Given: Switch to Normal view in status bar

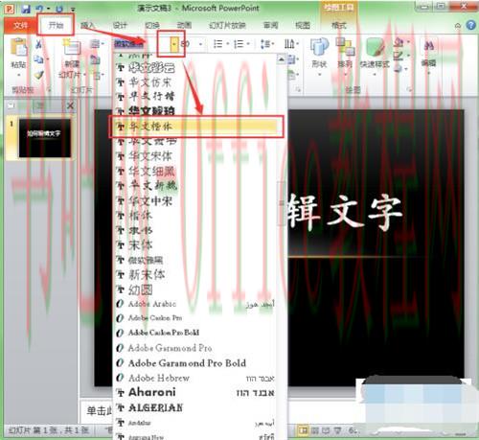Looking at the screenshot, I should (303, 430).
